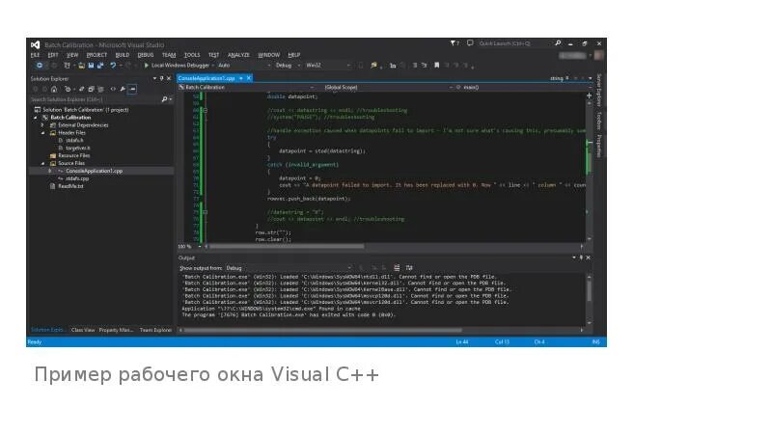The image size is (772, 434).
Task: Open Show output from Debug dropdown
Action: point(289,268)
